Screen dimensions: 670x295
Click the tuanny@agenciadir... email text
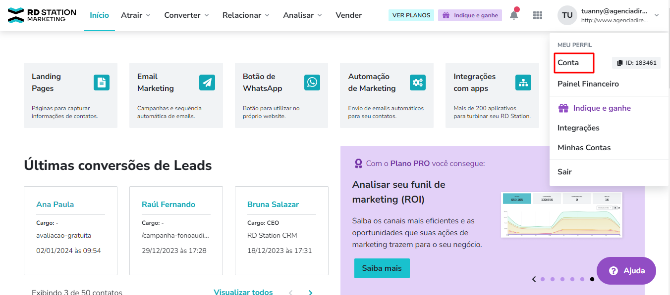click(x=614, y=11)
